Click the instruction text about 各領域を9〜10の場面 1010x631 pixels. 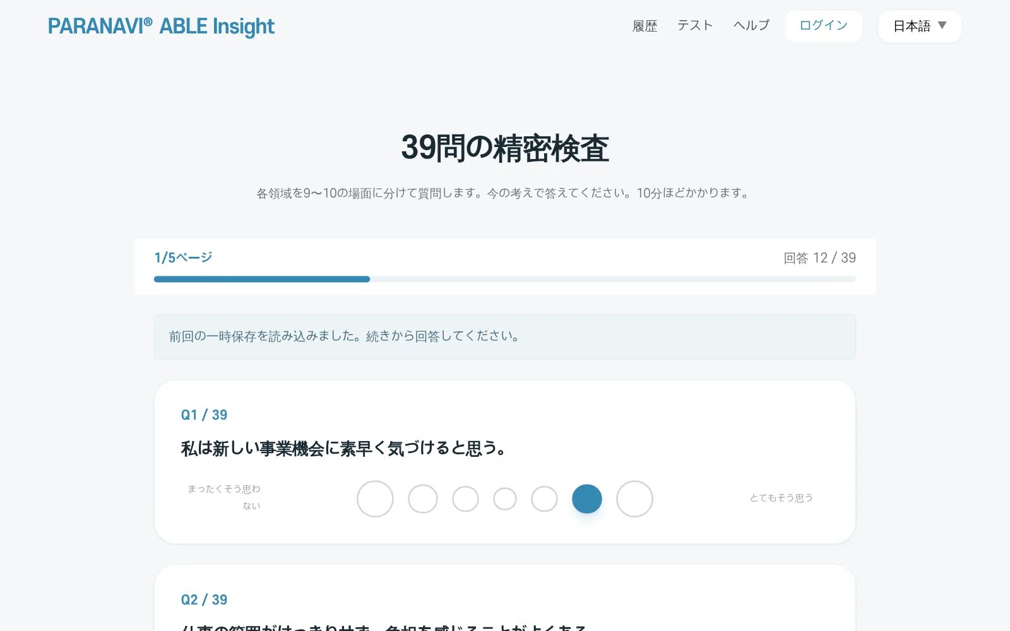(x=505, y=193)
